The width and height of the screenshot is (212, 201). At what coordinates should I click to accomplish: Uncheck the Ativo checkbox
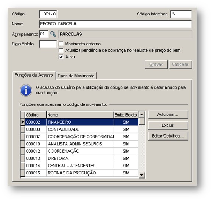pyautogui.click(x=61, y=57)
